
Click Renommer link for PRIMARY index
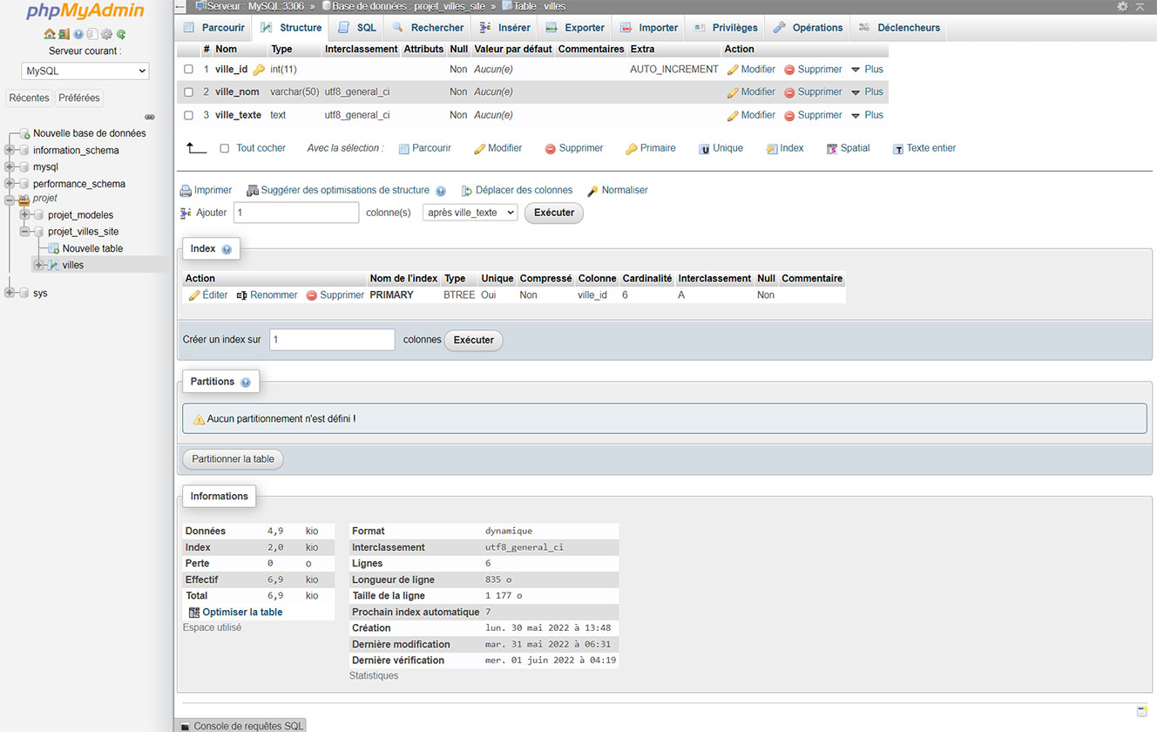click(x=267, y=295)
